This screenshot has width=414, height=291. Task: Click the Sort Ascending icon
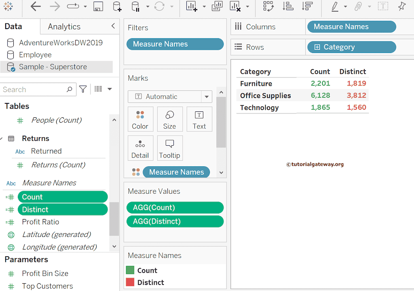point(288,6)
